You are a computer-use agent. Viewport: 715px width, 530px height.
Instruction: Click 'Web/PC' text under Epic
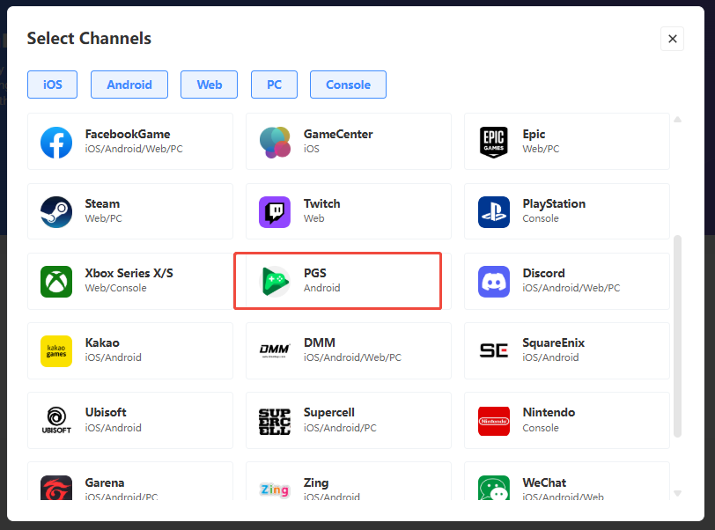(x=541, y=149)
